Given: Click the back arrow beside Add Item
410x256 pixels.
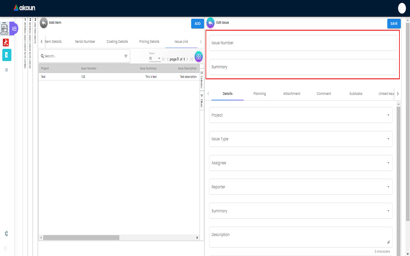Looking at the screenshot, I should point(44,23).
